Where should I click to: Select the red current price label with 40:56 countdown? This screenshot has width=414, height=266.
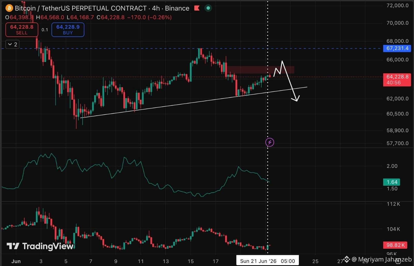pos(397,80)
